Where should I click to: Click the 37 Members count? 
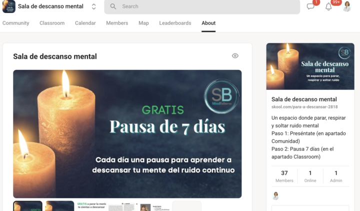coord(284,176)
